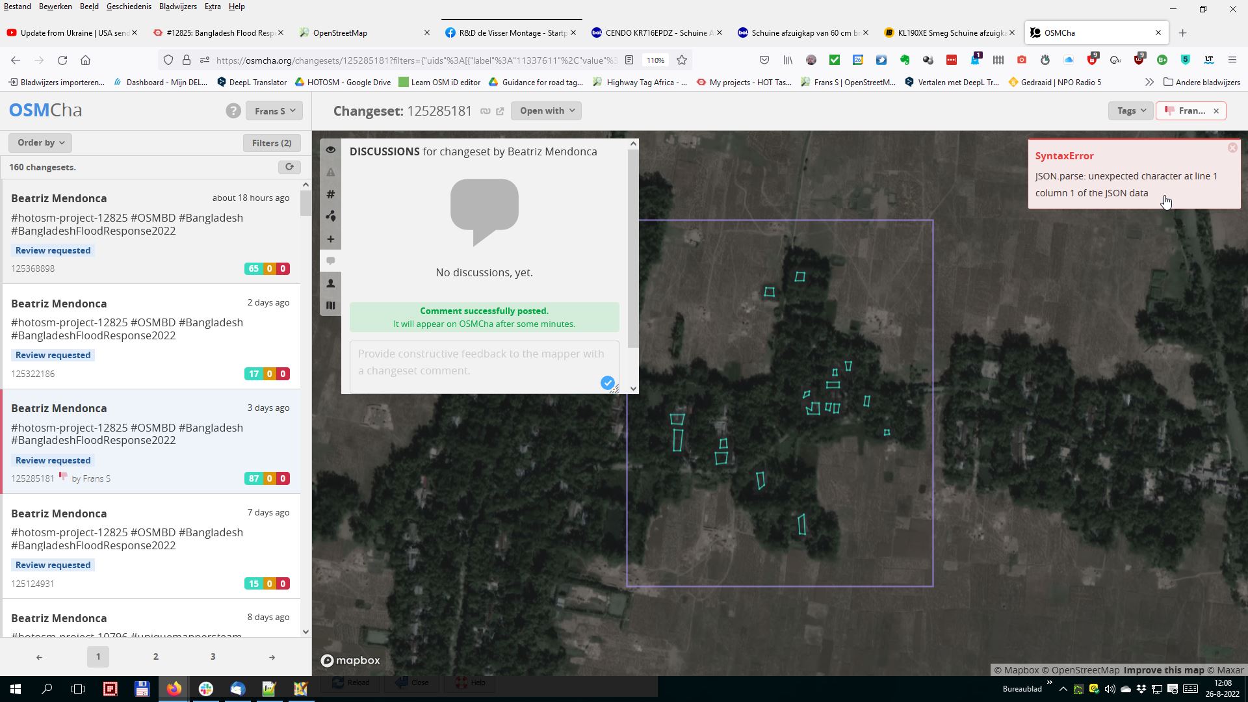Open the Bladwijzers menu

click(177, 6)
